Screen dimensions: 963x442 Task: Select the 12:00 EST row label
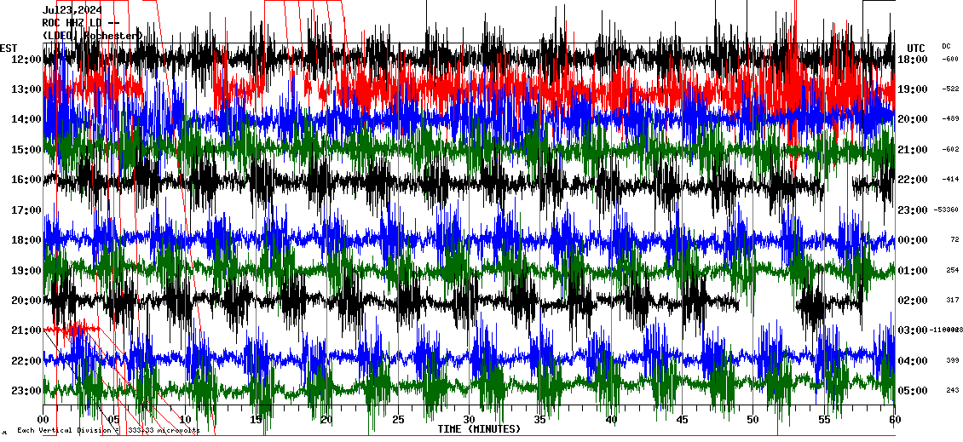(x=26, y=60)
